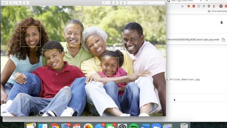Open the green Dock app with 1 badge
Viewport: 227px width, 128px height.
click(111, 126)
